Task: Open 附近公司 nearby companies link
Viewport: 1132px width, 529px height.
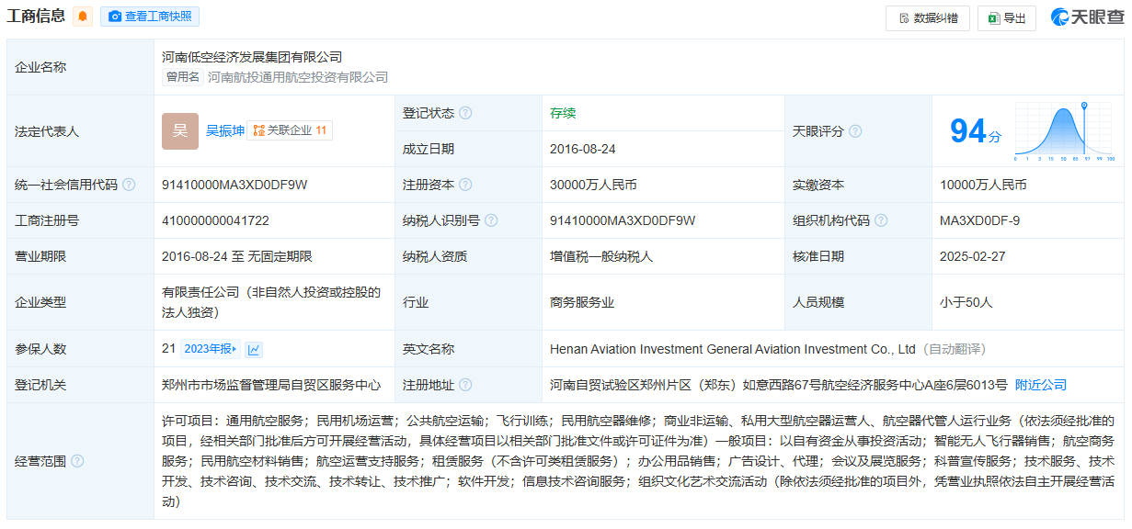Action: click(x=1041, y=385)
